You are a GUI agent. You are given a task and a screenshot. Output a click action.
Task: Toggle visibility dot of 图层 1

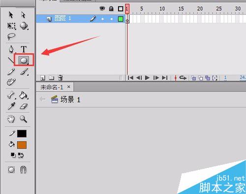pos(102,19)
